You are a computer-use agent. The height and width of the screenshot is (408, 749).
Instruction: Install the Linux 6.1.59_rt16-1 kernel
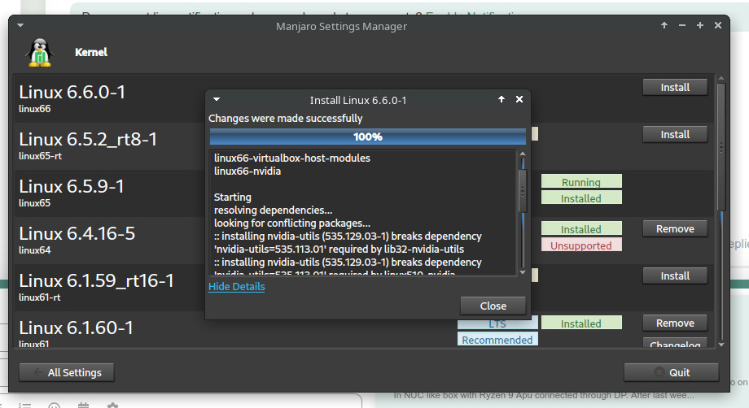675,276
